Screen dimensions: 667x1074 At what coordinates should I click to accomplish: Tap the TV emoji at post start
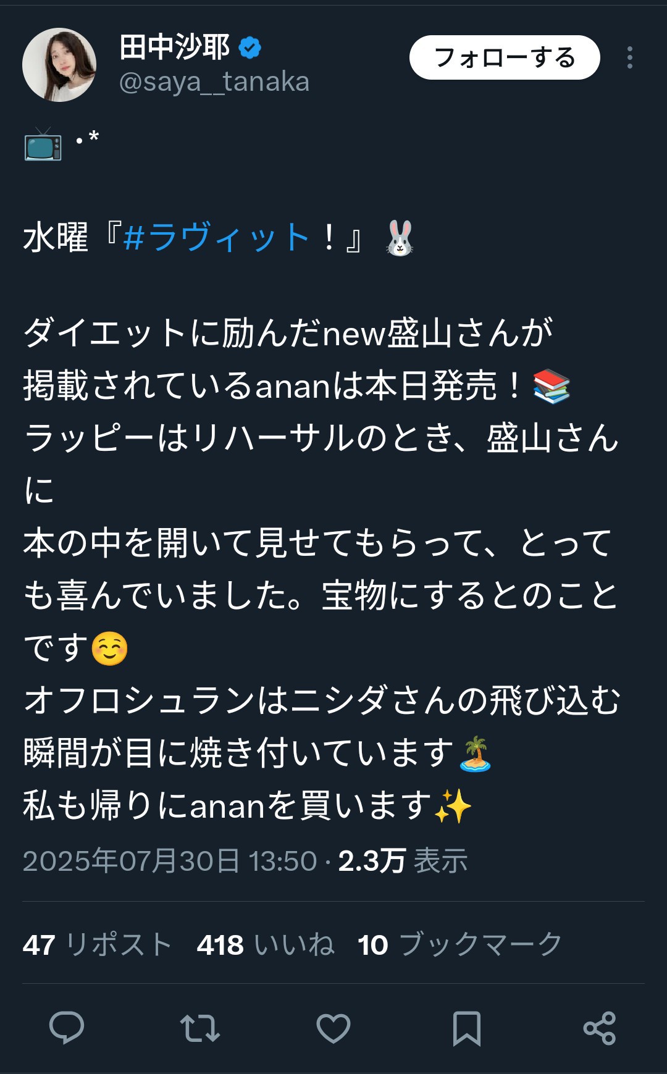(x=43, y=144)
